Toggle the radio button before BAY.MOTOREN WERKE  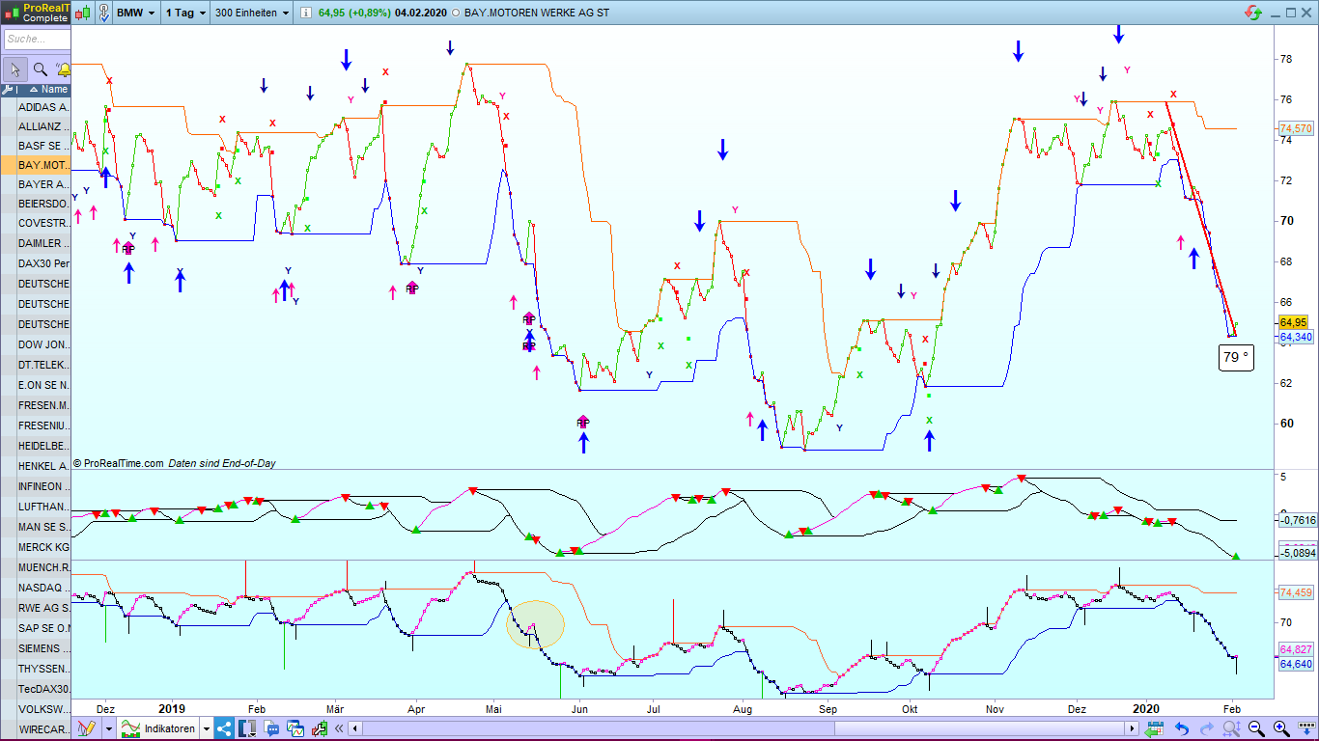[456, 13]
